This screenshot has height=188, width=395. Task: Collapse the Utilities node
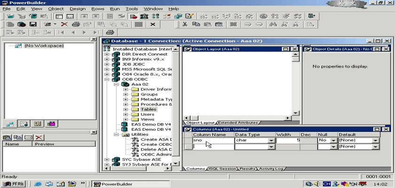[116, 134]
